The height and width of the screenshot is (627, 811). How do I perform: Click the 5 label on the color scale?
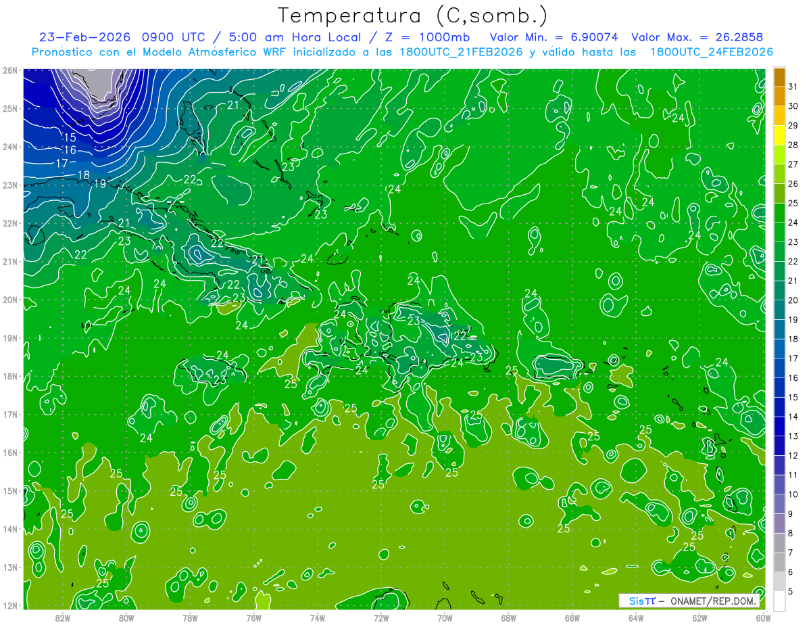791,592
